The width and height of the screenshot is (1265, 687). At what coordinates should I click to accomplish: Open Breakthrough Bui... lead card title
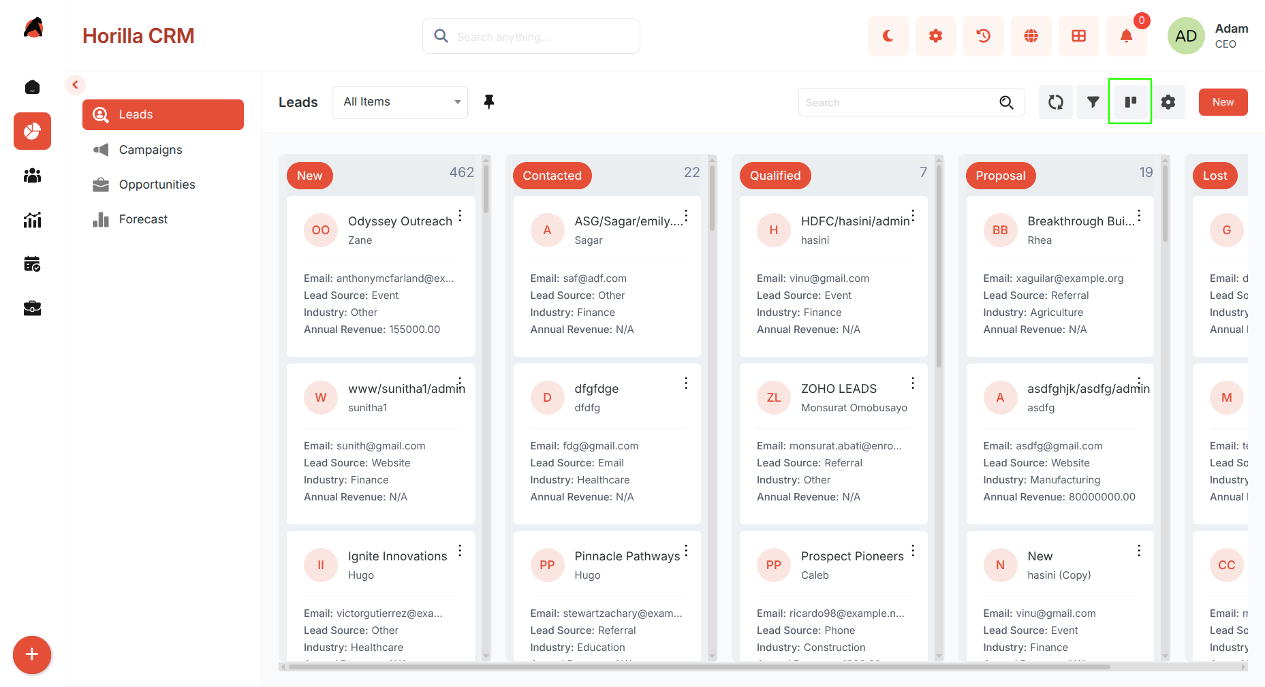pyautogui.click(x=1081, y=221)
